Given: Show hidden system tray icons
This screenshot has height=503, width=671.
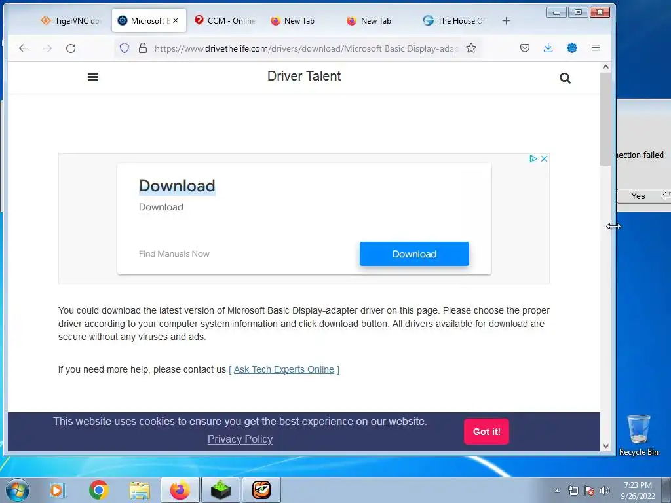Looking at the screenshot, I should click(557, 491).
